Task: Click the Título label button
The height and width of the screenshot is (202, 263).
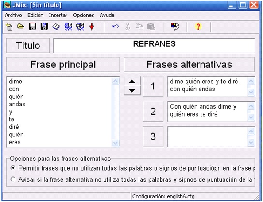Action: coord(28,45)
